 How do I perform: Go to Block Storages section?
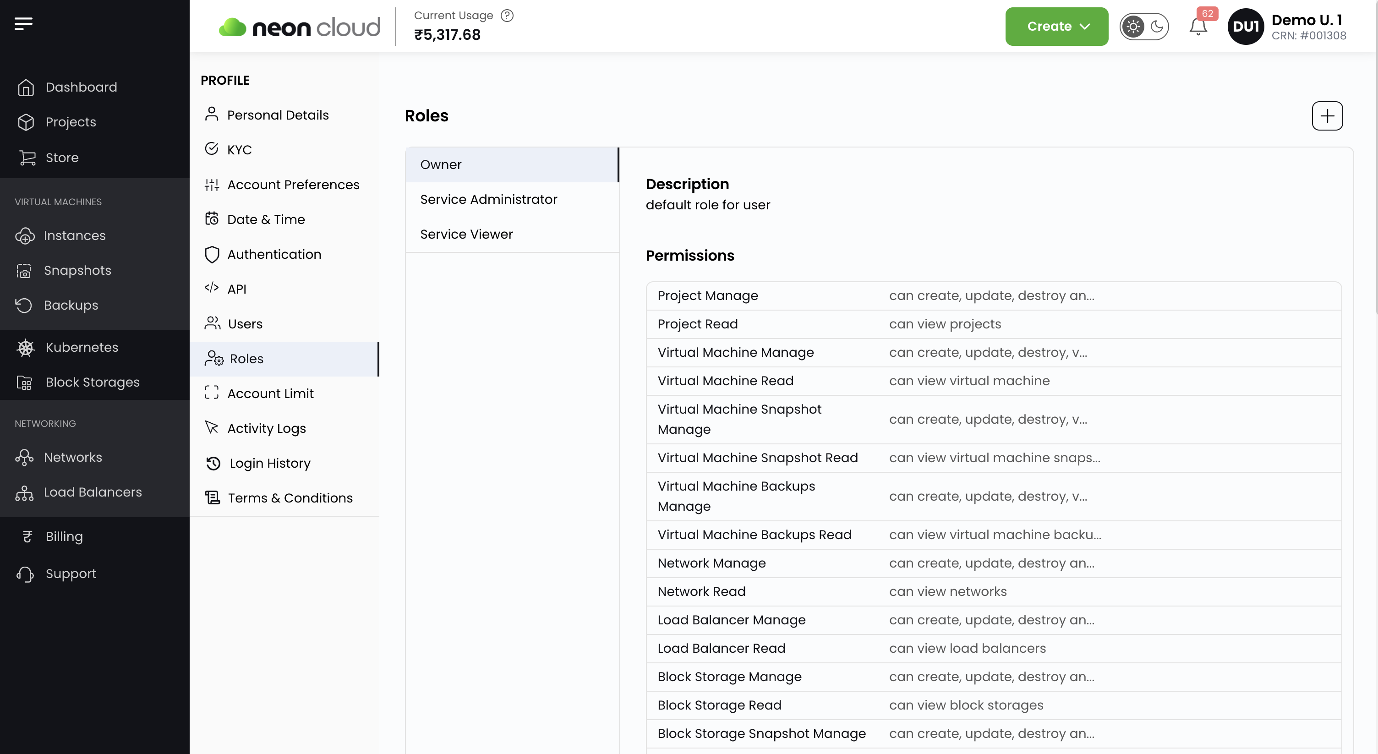(92, 382)
